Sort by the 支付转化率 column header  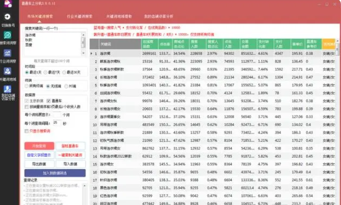(265, 44)
